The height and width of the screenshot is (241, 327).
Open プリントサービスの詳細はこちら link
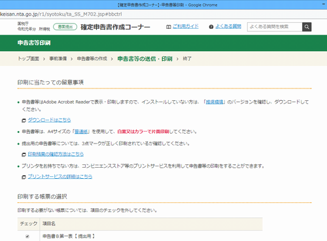click(60, 176)
